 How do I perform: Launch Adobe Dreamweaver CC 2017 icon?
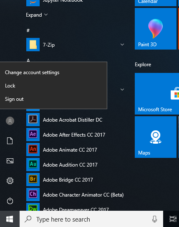coord(33,207)
